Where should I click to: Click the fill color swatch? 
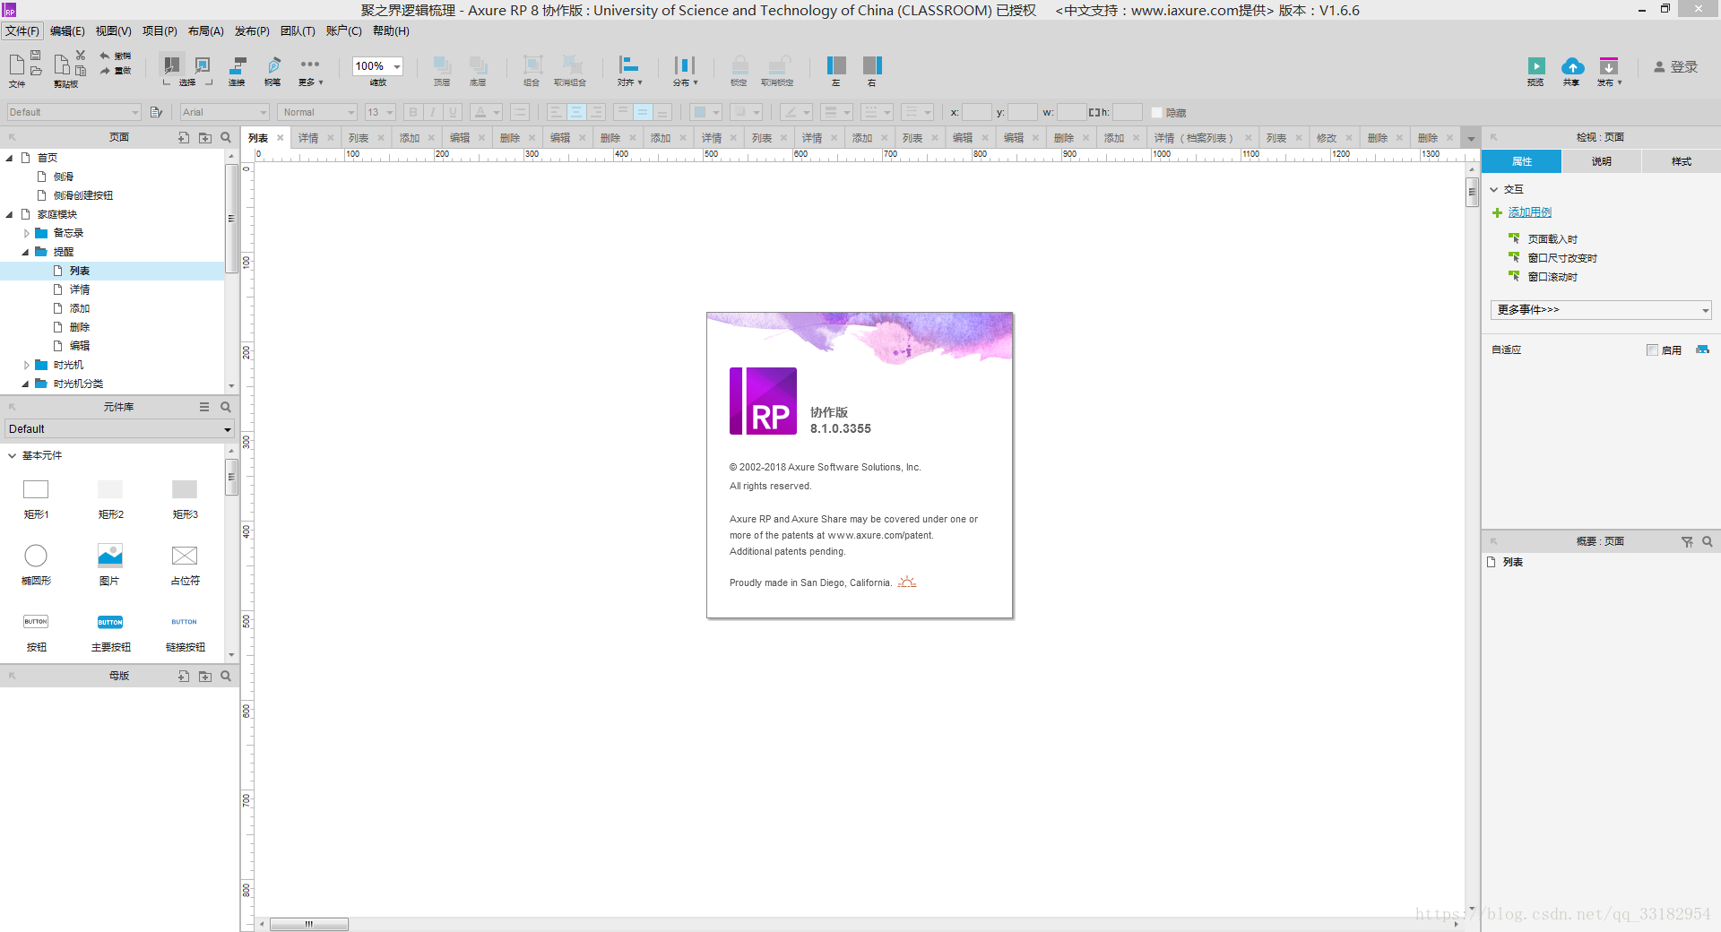point(700,112)
